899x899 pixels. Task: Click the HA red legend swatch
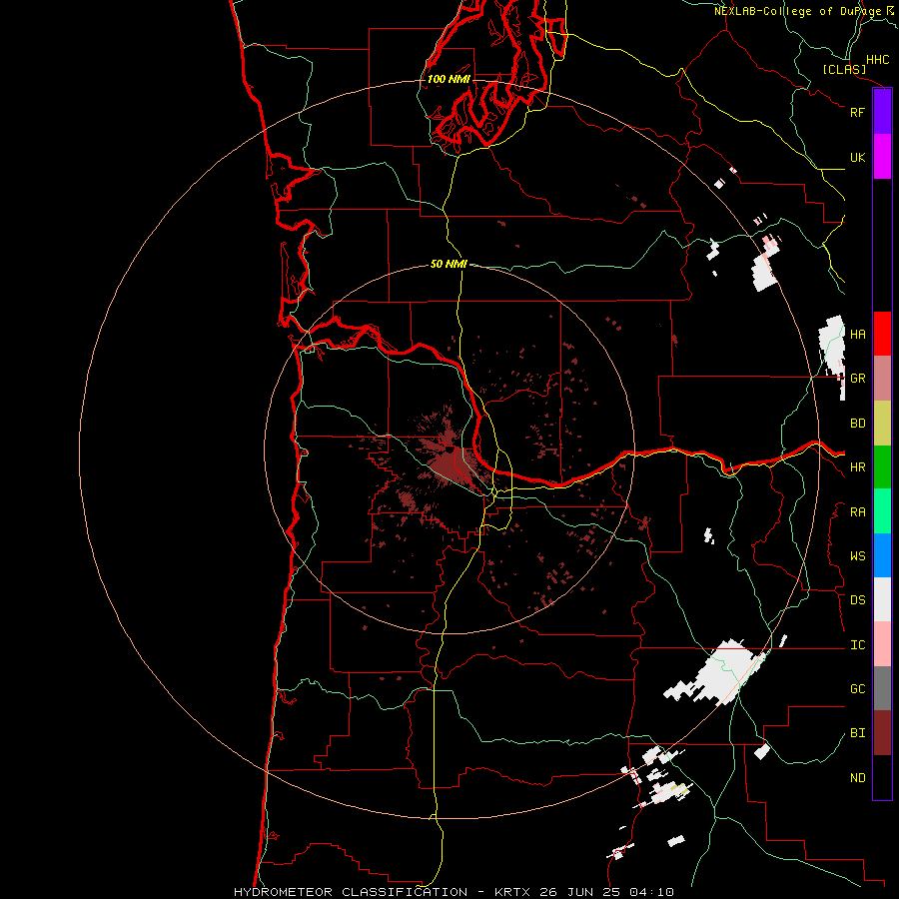pyautogui.click(x=882, y=334)
